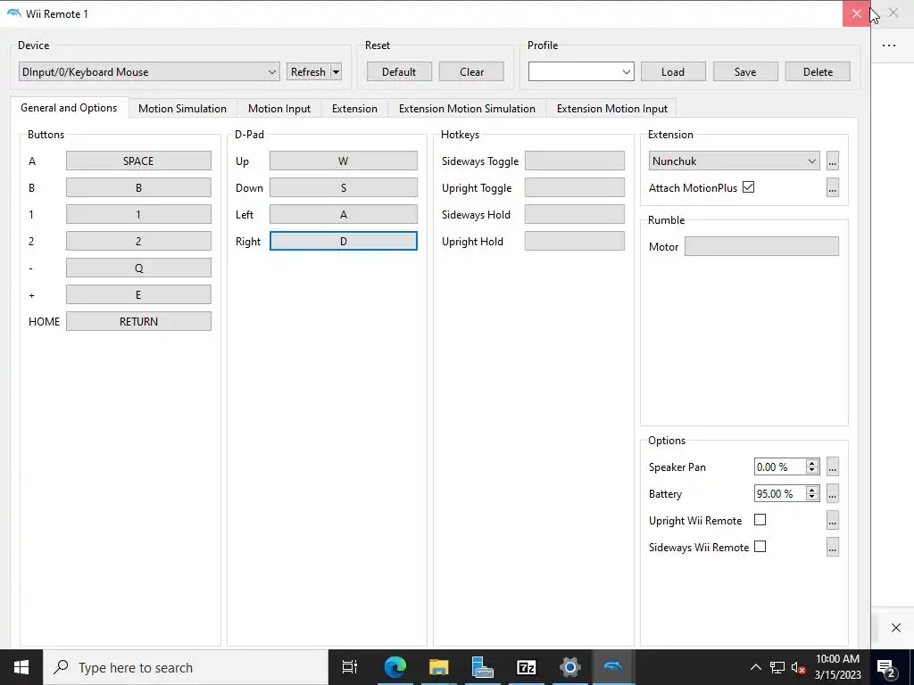Enable the Upright Wii Remote checkbox
914x685 pixels.
click(760, 520)
